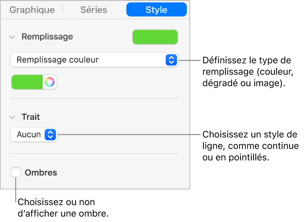Click the Trait section heading
This screenshot has width=306, height=222.
pyautogui.click(x=31, y=117)
